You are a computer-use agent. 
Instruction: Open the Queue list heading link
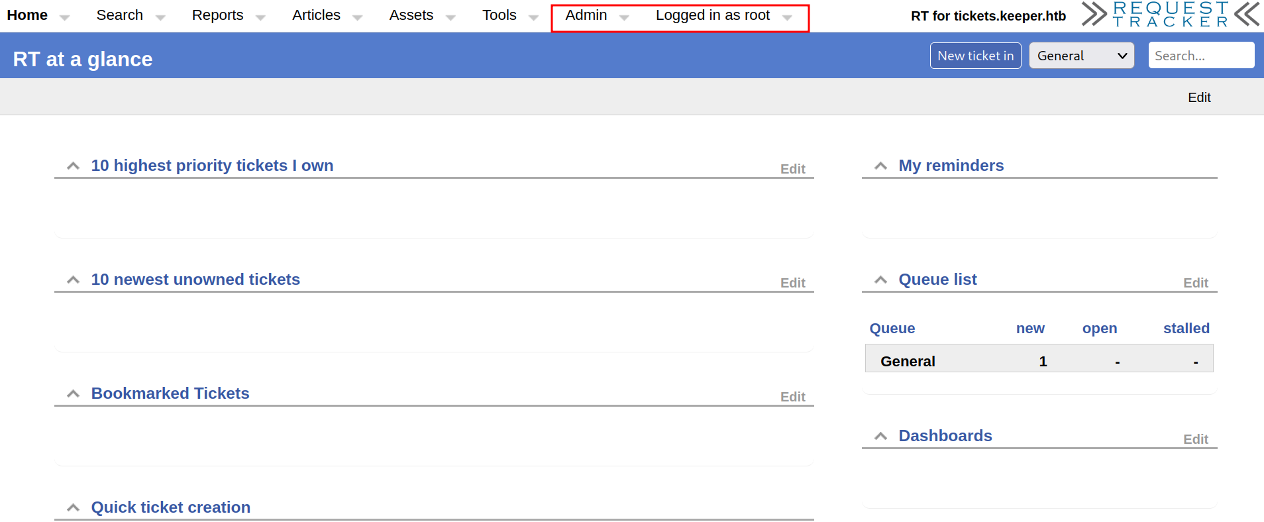[937, 280]
